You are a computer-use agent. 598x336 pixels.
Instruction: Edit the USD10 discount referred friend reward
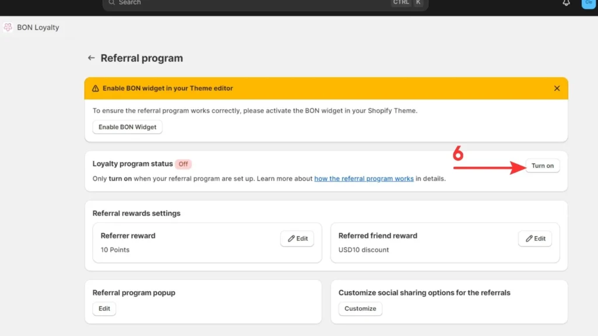(x=535, y=238)
